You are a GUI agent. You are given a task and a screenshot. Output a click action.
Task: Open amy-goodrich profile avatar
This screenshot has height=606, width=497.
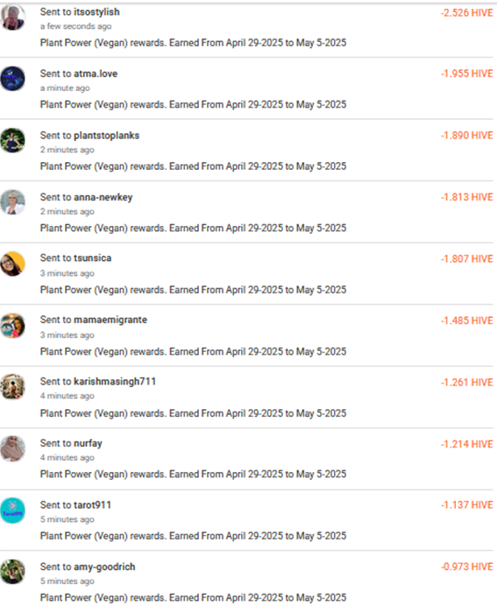pyautogui.click(x=13, y=572)
